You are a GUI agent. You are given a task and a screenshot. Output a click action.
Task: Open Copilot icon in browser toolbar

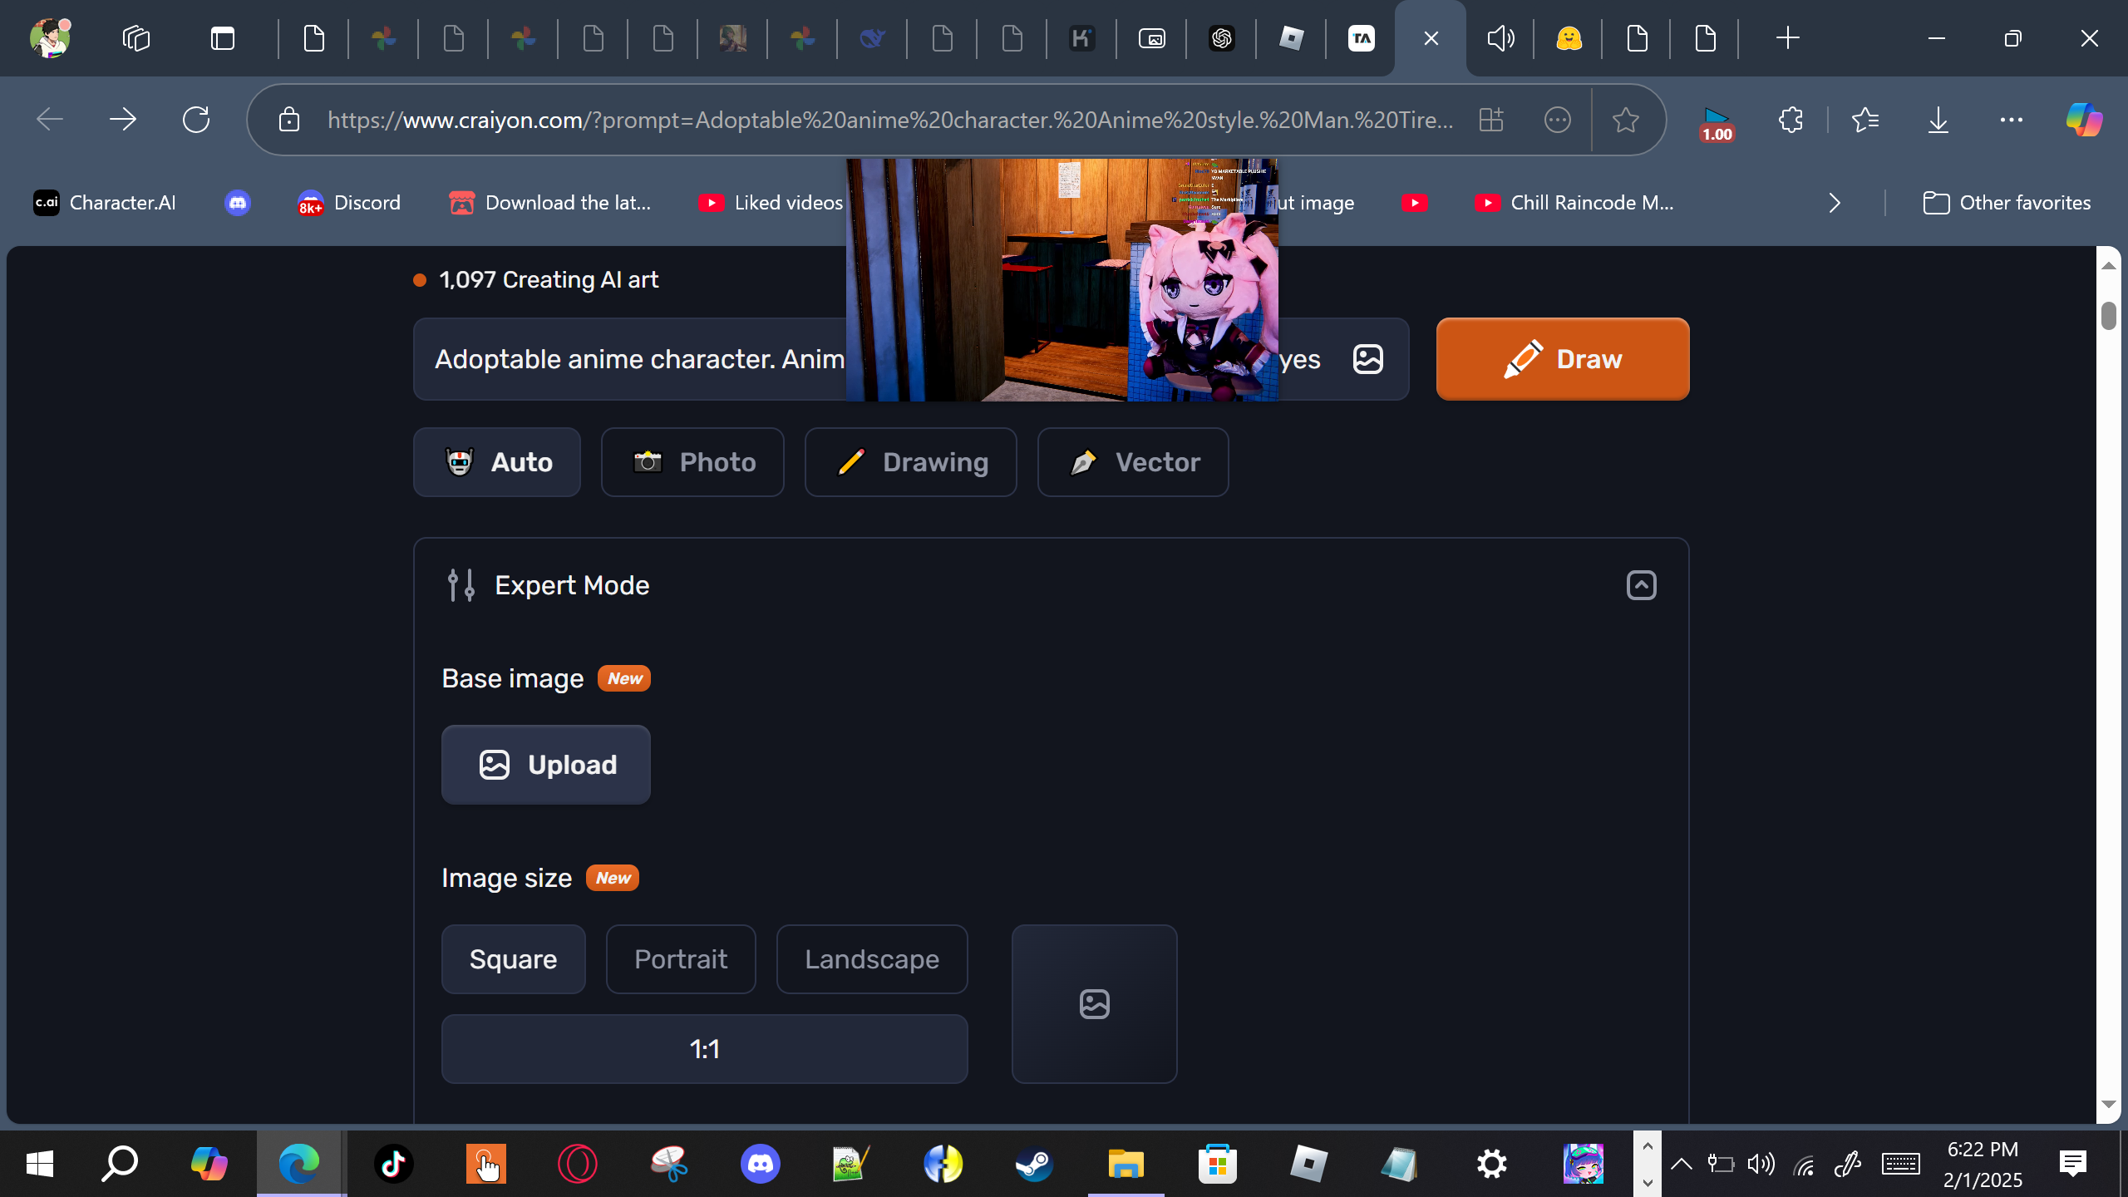pos(2084,120)
